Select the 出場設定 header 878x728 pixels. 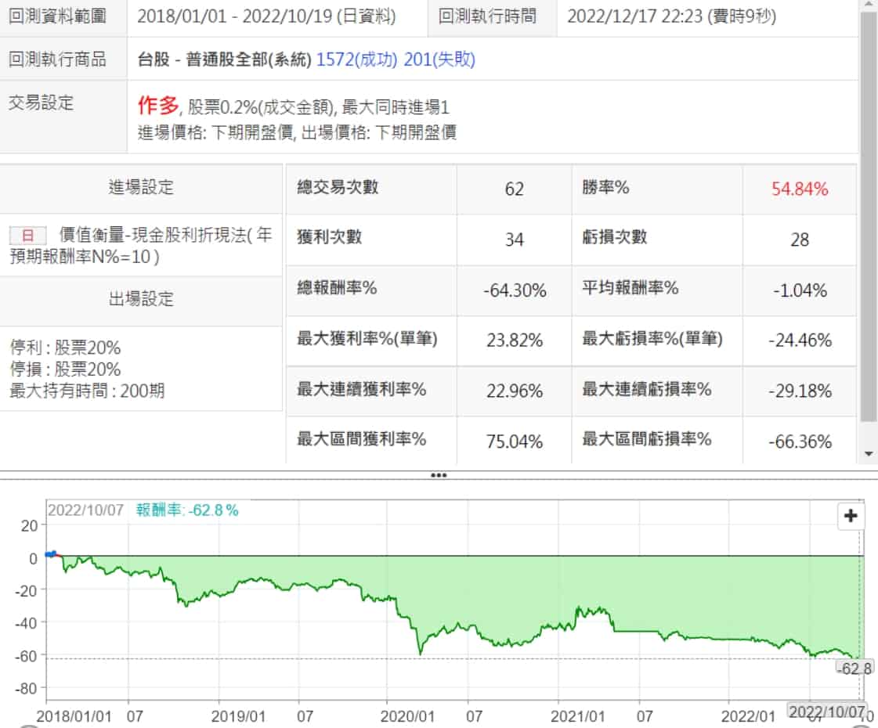click(x=141, y=299)
